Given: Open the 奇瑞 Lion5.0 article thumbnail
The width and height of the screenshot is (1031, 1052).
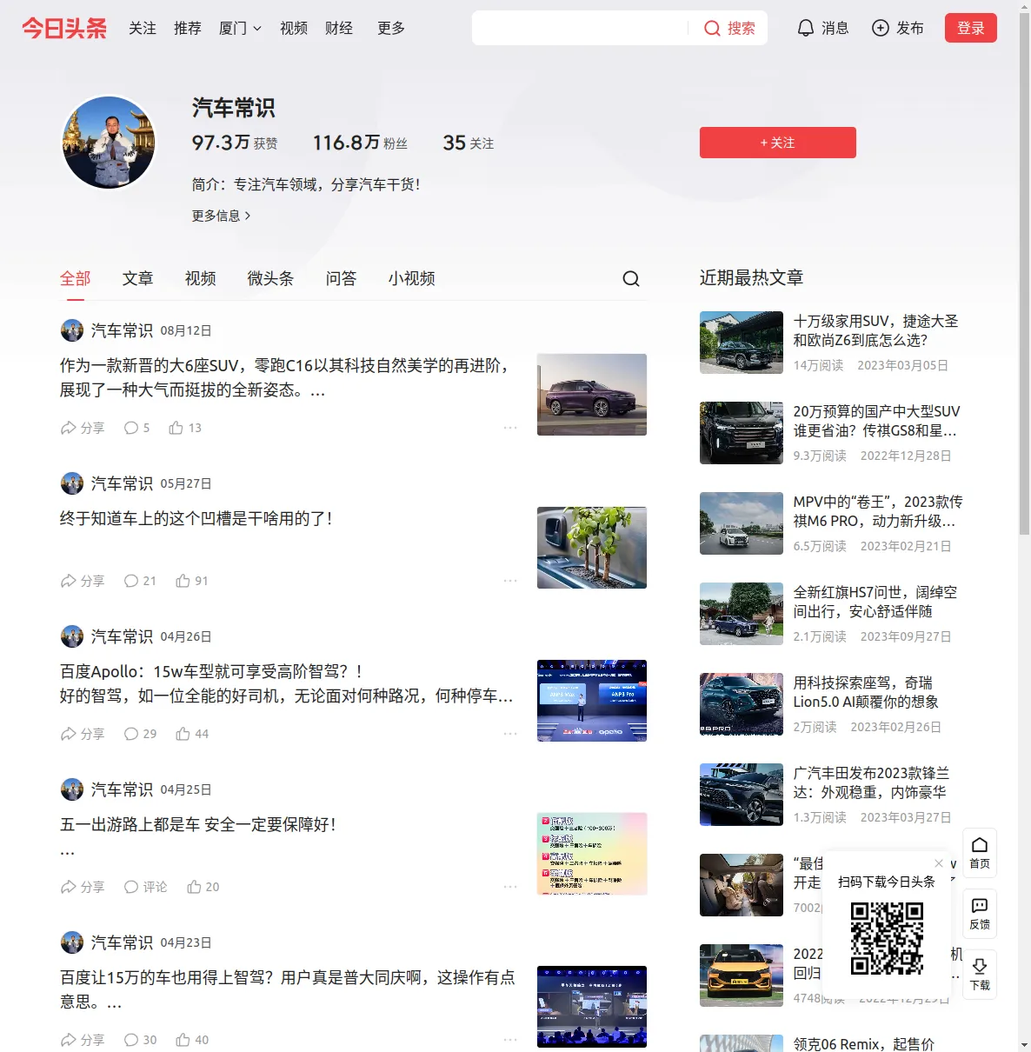Looking at the screenshot, I should [x=742, y=704].
